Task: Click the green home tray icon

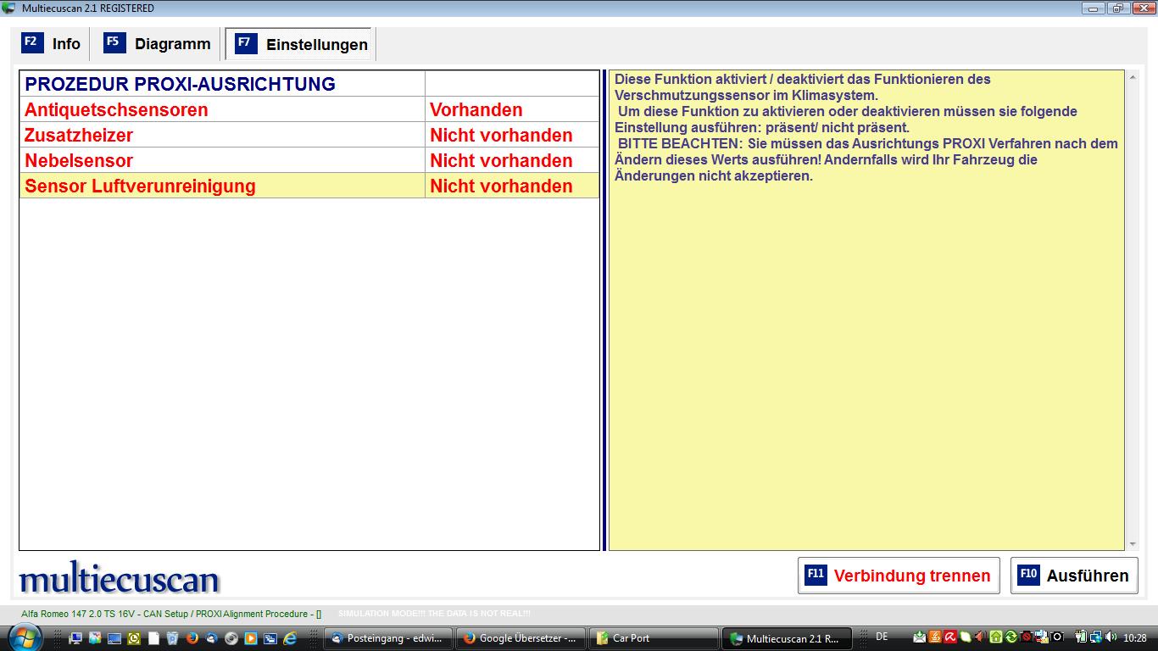Action: click(x=996, y=637)
